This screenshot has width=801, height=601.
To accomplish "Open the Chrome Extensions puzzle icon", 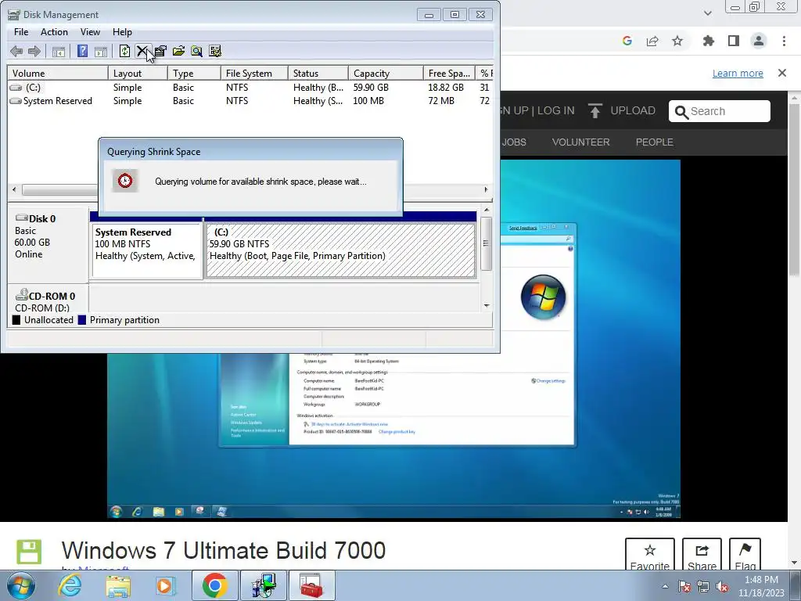I will coord(709,41).
